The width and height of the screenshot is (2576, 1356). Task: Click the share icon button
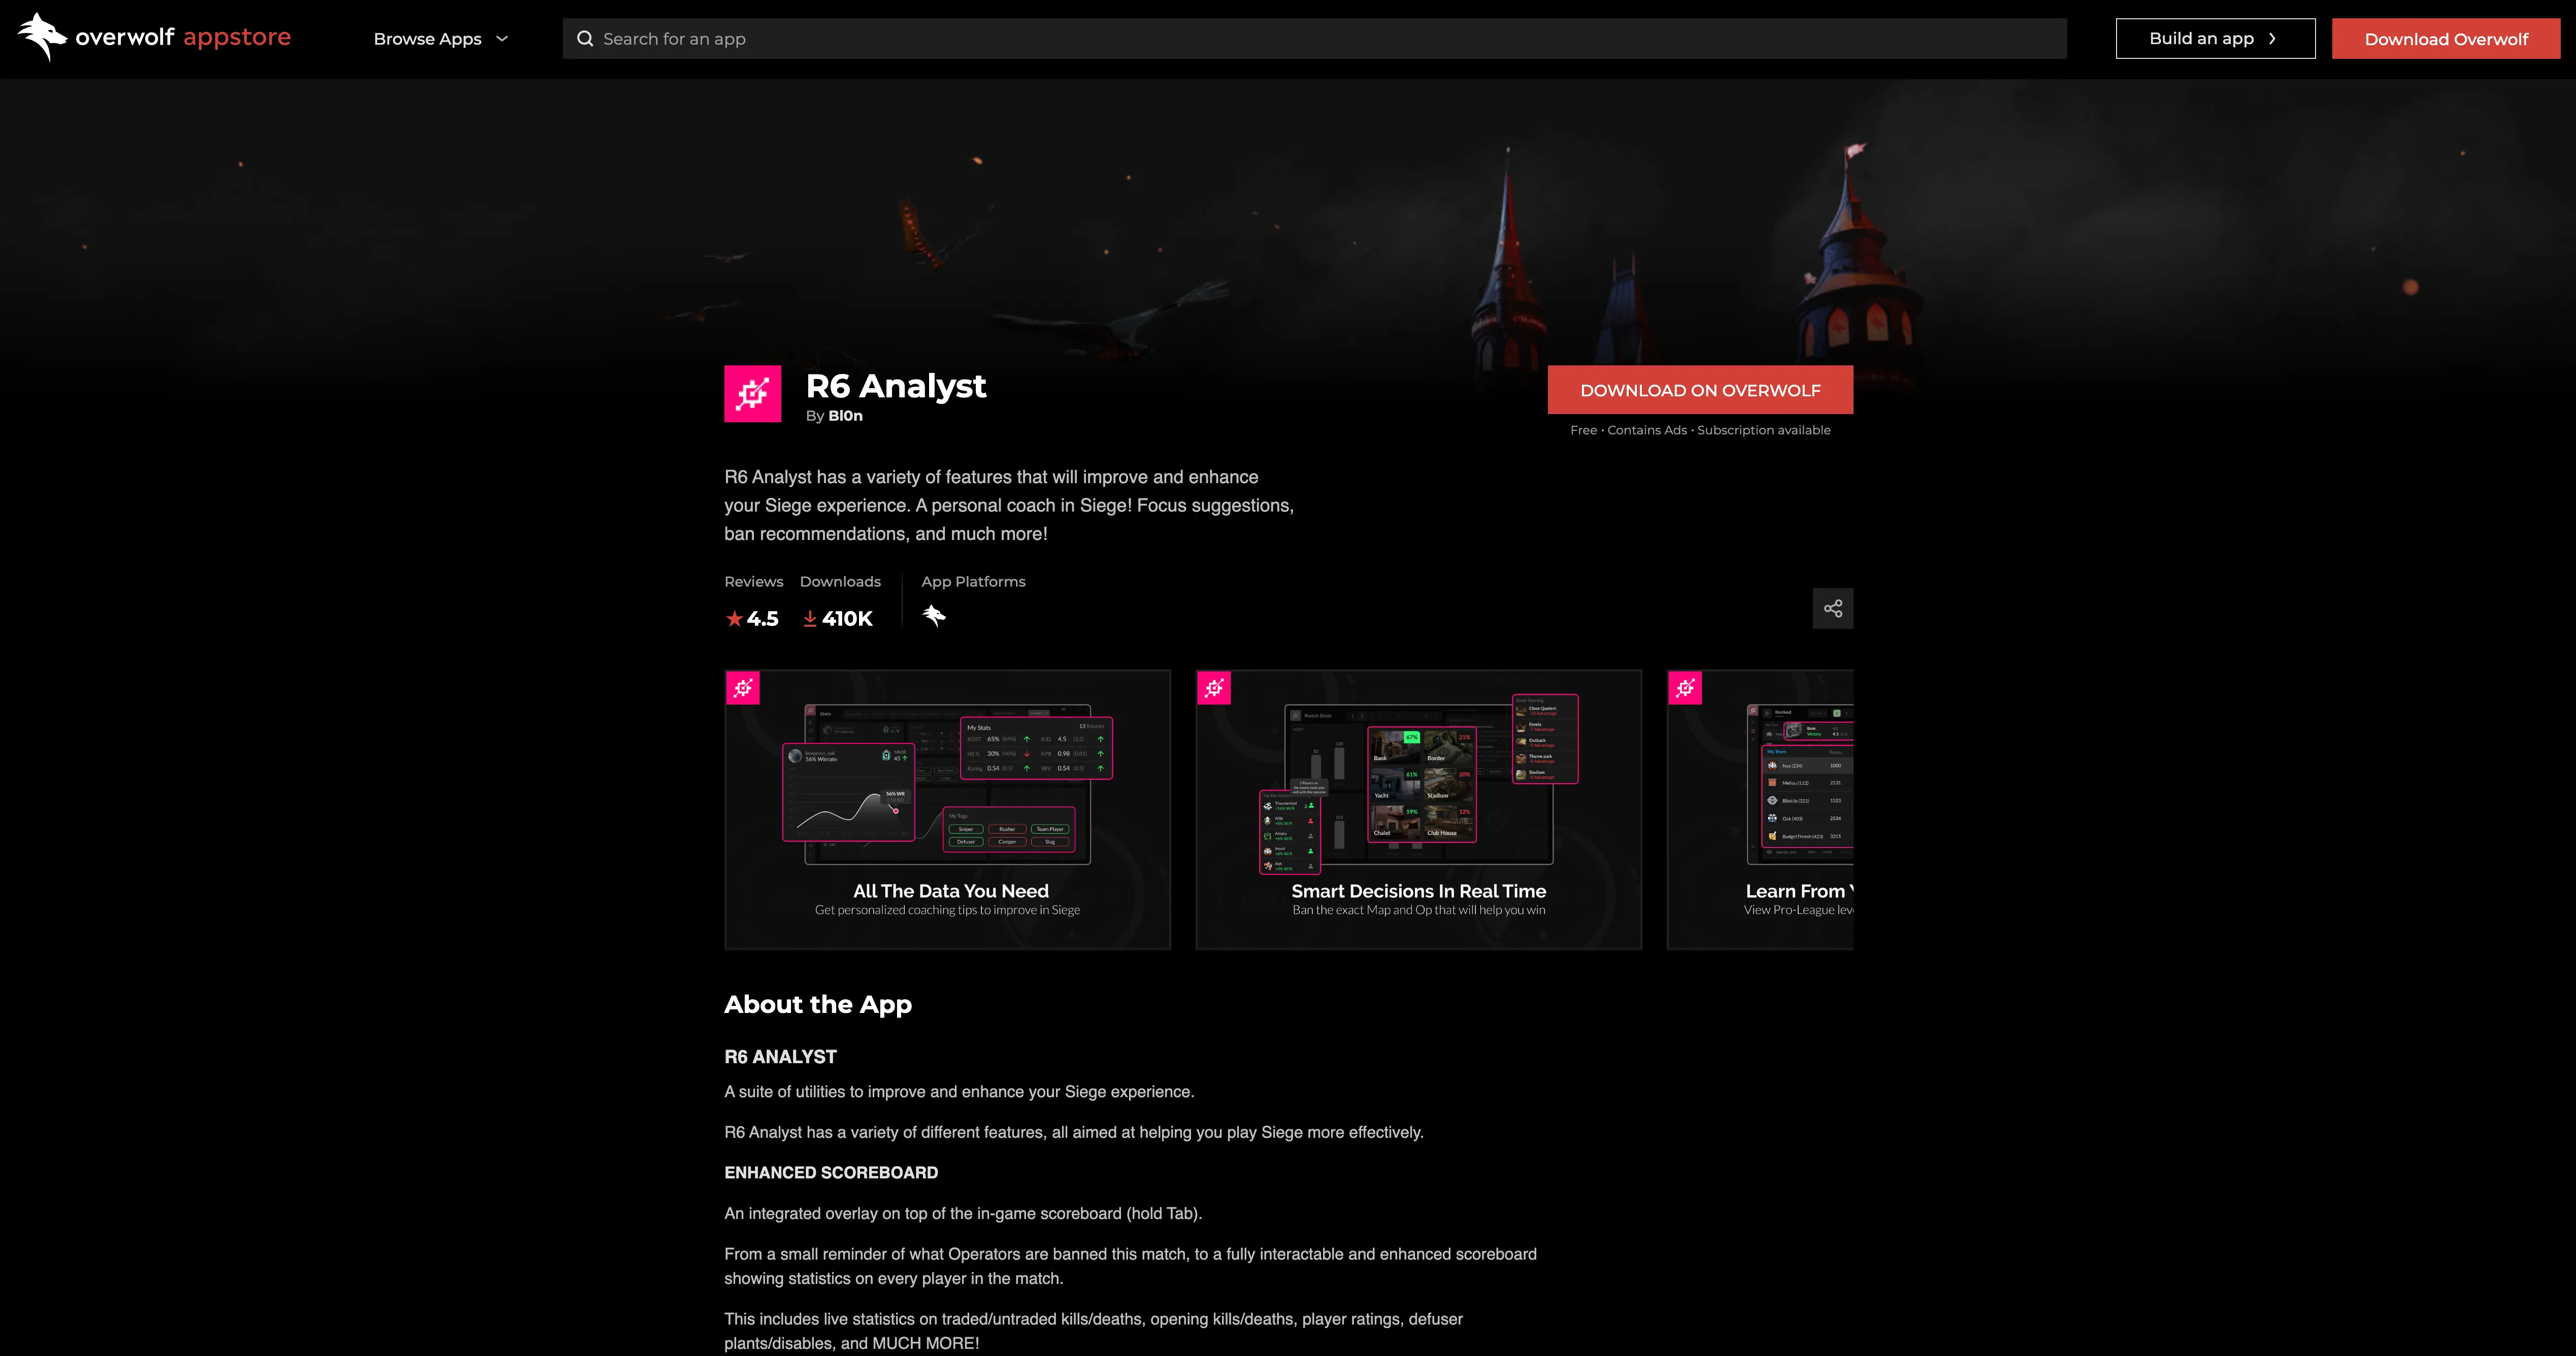click(x=1832, y=608)
